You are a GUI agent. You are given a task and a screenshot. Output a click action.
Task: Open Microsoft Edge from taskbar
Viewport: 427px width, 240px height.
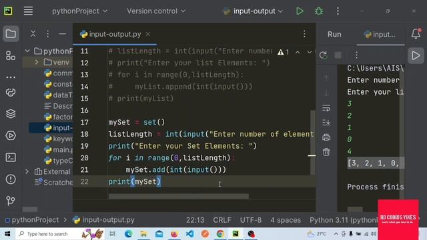(x=128, y=234)
